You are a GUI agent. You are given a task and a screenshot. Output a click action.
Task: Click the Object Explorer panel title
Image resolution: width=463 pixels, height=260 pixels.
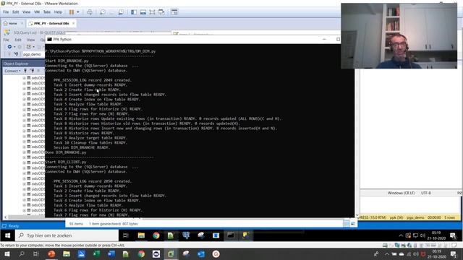tap(16, 64)
